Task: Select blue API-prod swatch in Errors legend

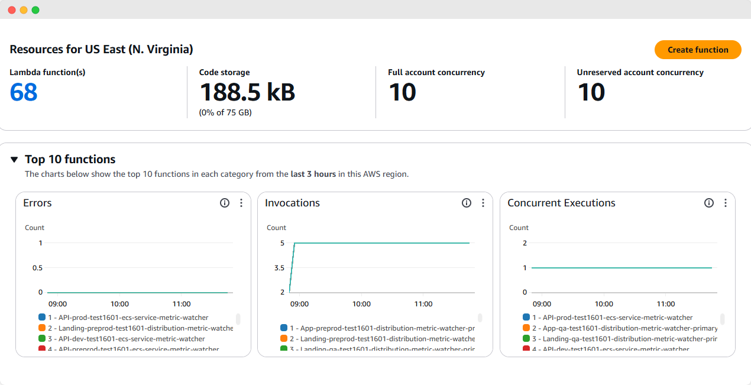Action: pyautogui.click(x=42, y=318)
